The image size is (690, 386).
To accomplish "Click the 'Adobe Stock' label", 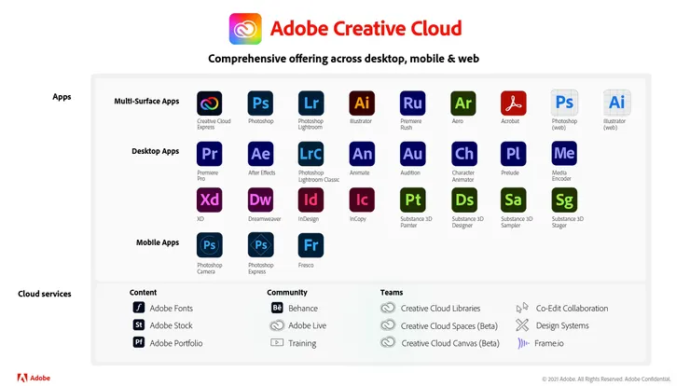I will pos(172,325).
